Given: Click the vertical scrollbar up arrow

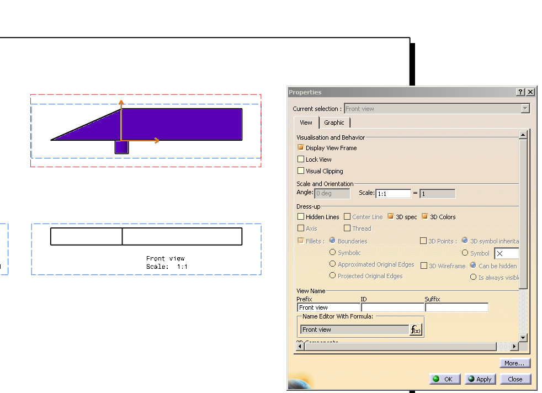Looking at the screenshot, I should [x=523, y=135].
